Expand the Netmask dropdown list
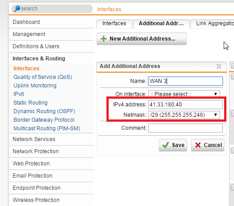 [x=184, y=115]
